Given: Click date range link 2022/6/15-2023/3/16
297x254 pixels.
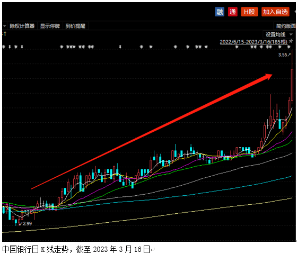Looking at the screenshot, I should (x=254, y=42).
